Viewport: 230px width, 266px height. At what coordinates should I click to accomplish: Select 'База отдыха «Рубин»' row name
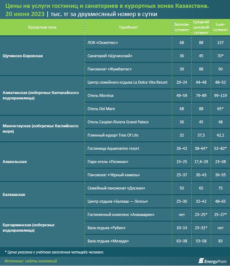pyautogui.click(x=106, y=228)
